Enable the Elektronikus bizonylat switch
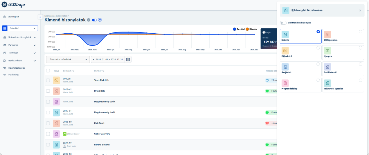 point(283,23)
